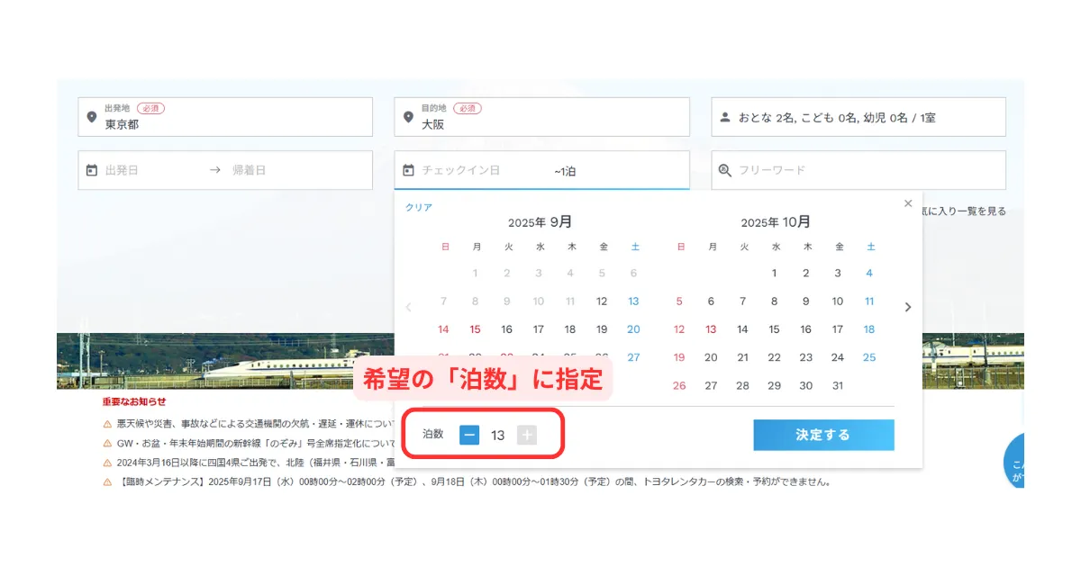The width and height of the screenshot is (1081, 567).
Task: Select October 13 in calendar
Action: pos(711,329)
